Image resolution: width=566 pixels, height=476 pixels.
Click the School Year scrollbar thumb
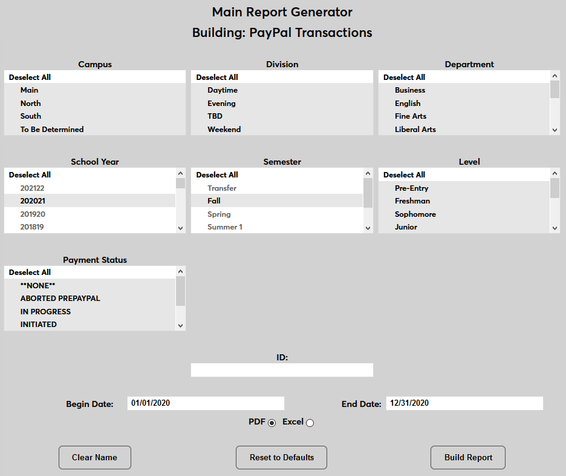pos(180,183)
